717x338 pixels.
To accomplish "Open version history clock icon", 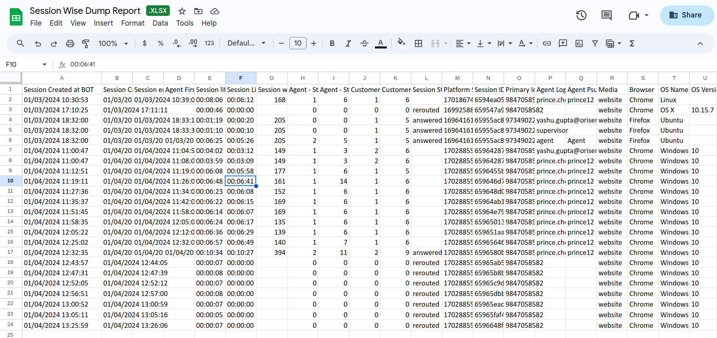I will tap(581, 15).
